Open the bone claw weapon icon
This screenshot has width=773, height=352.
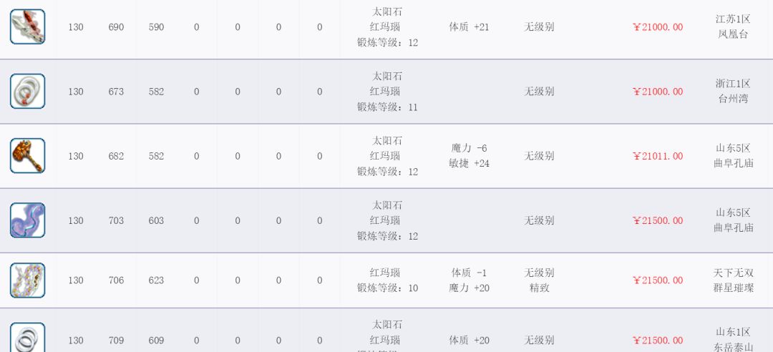click(28, 26)
